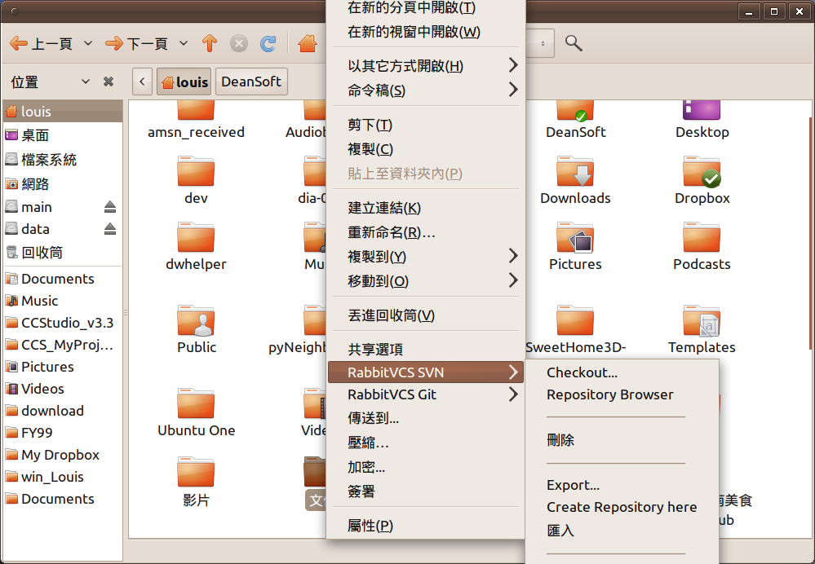Screen dimensions: 815x564
Task: Open the FY99 bookmark in sidebar
Action: (x=62, y=432)
